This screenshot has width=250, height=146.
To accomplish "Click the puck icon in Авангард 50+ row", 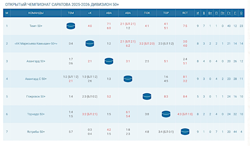I will [x=109, y=61].
